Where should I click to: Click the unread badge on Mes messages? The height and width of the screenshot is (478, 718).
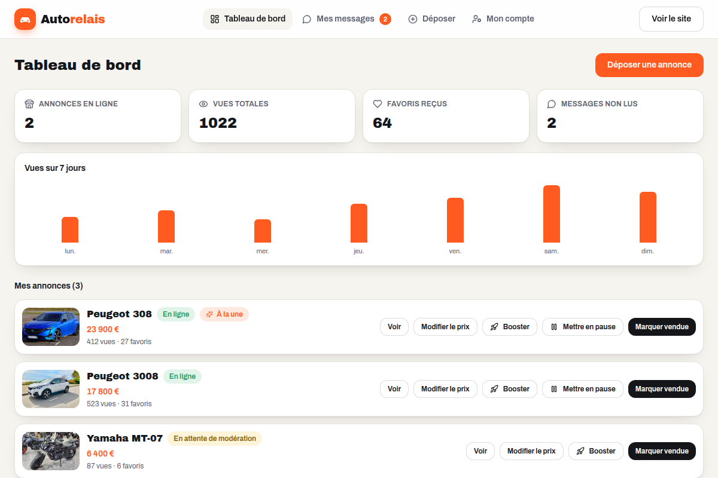click(385, 19)
